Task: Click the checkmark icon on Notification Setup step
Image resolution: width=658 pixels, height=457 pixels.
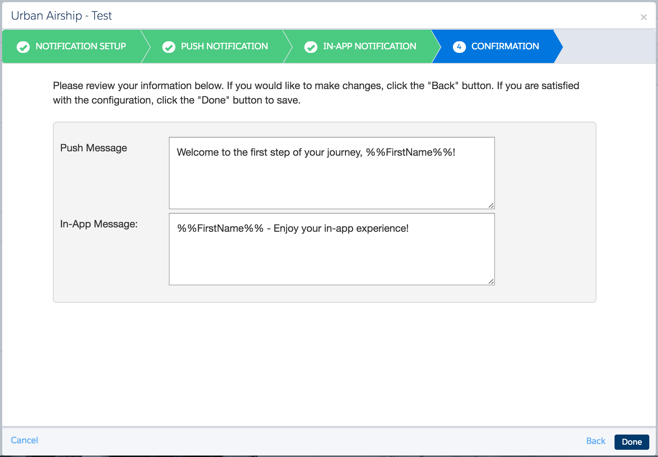Action: pyautogui.click(x=23, y=46)
